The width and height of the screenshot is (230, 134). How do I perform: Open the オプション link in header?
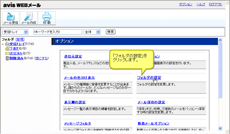pos(186,4)
